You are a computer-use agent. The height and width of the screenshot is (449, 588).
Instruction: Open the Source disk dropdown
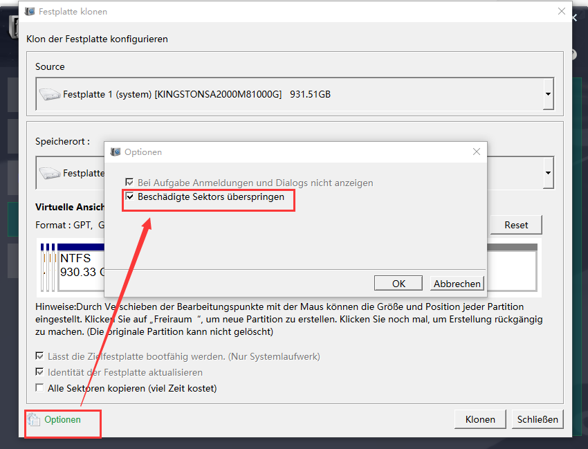548,94
